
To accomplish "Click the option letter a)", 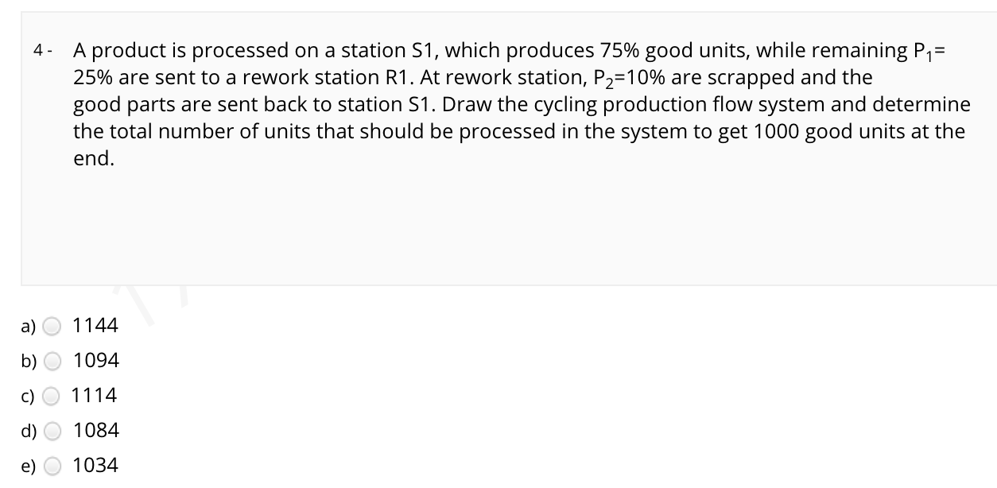I will coord(29,325).
